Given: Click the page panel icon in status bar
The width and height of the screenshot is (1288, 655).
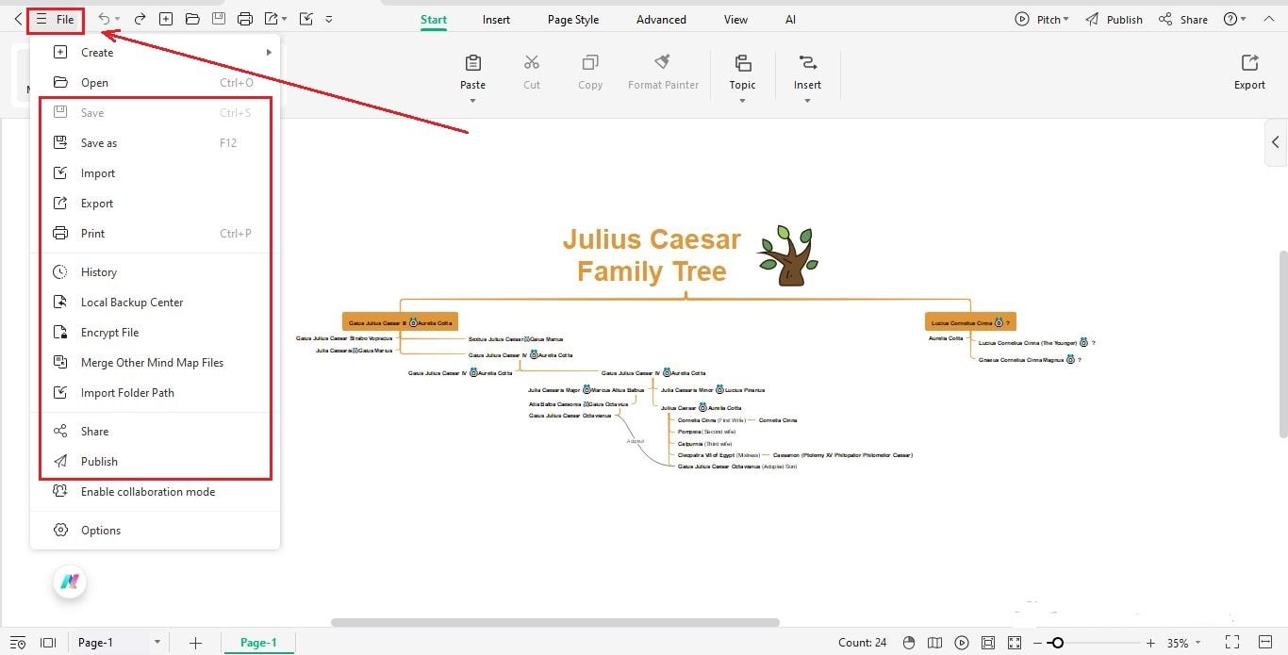Looking at the screenshot, I should click(49, 643).
